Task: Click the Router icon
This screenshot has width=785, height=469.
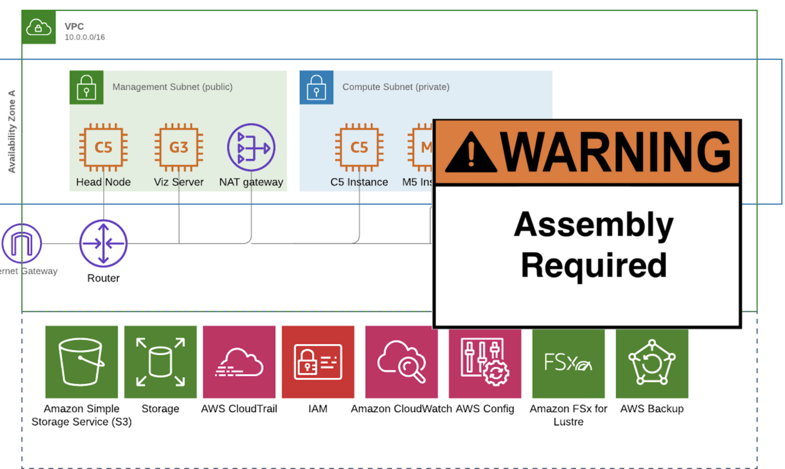Action: (103, 243)
